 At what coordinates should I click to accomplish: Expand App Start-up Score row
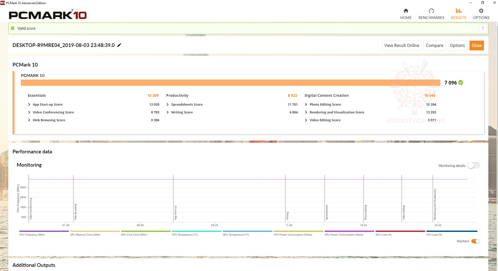point(29,104)
